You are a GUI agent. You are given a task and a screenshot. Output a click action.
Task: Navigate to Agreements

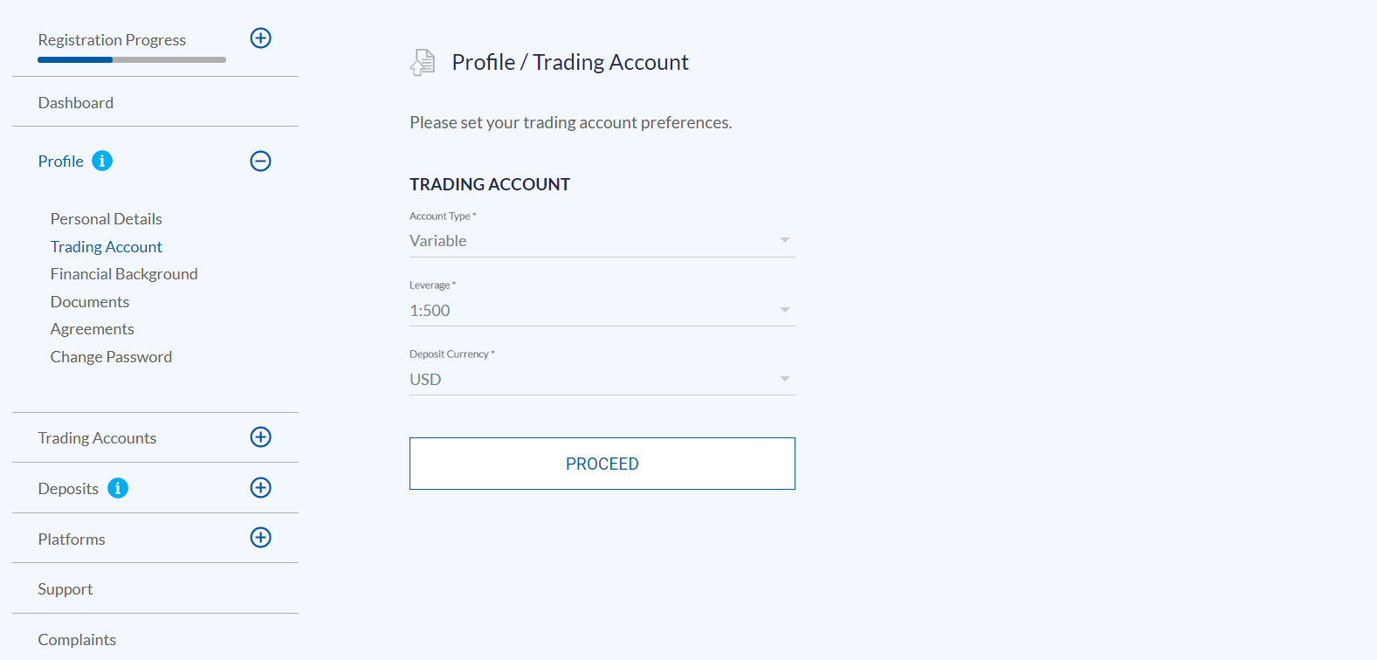point(93,329)
